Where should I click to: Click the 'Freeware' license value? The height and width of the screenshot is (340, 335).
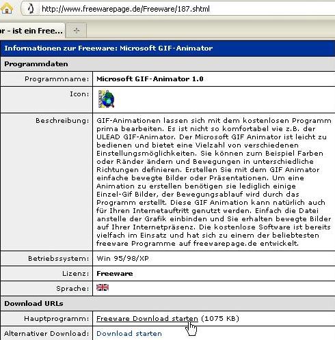(115, 273)
